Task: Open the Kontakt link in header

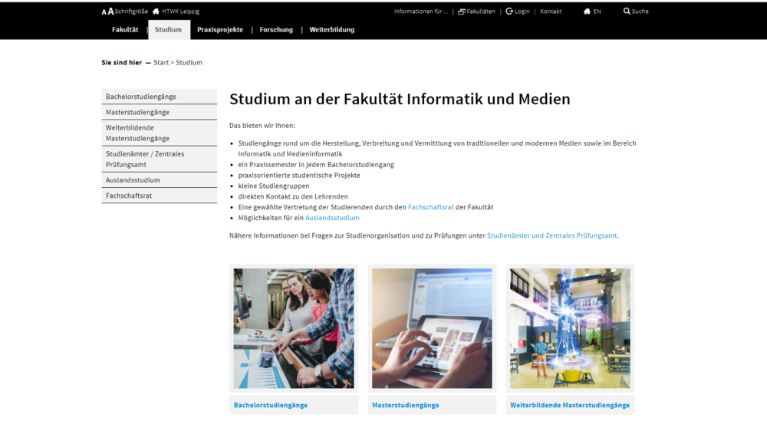Action: click(x=550, y=12)
